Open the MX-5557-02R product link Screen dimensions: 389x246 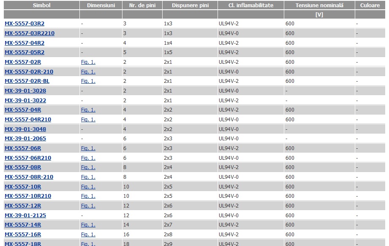(23, 62)
